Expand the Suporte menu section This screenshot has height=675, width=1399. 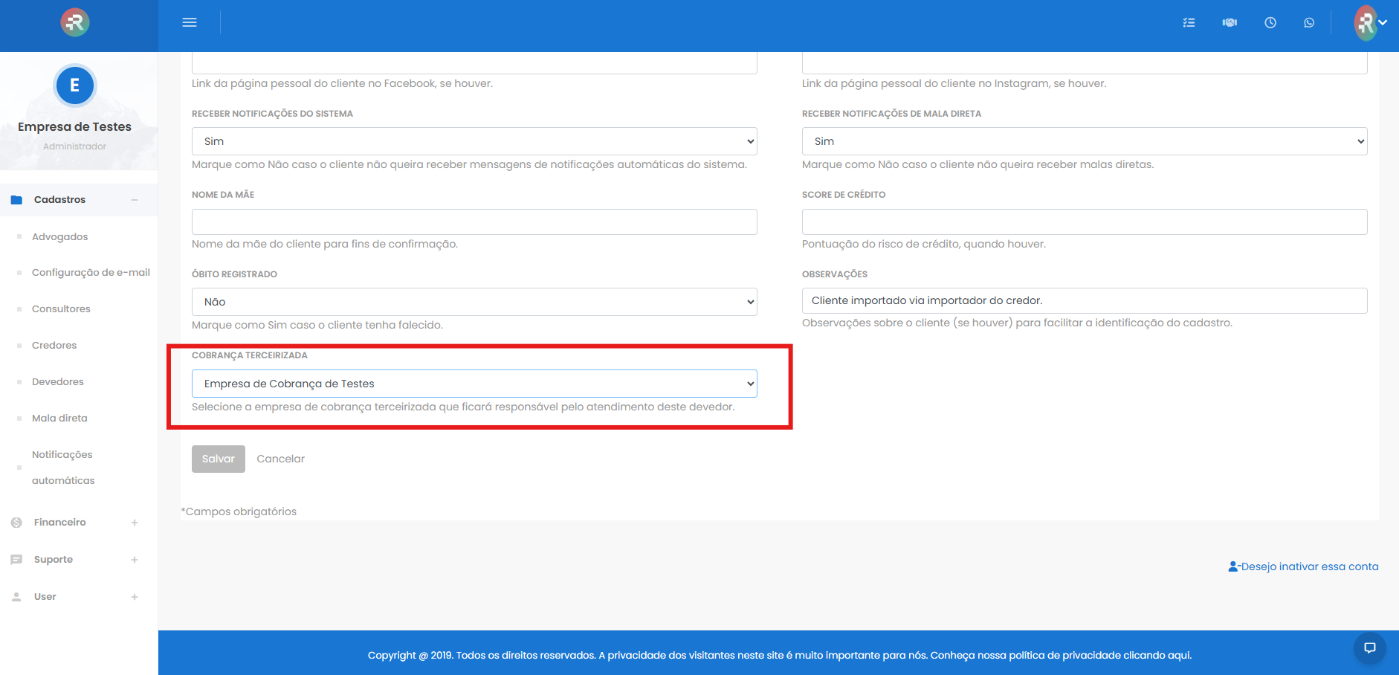click(x=54, y=560)
